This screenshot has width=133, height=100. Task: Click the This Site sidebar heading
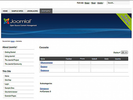pyautogui.click(x=7, y=71)
